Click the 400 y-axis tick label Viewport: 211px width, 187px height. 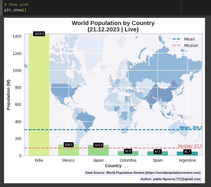18,122
